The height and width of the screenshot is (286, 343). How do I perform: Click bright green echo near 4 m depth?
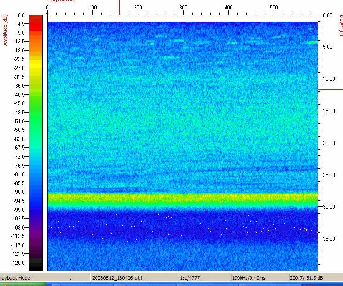pyautogui.click(x=312, y=42)
